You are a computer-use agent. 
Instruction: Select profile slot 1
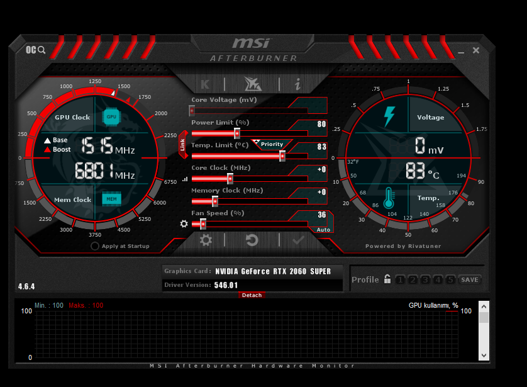[400, 280]
